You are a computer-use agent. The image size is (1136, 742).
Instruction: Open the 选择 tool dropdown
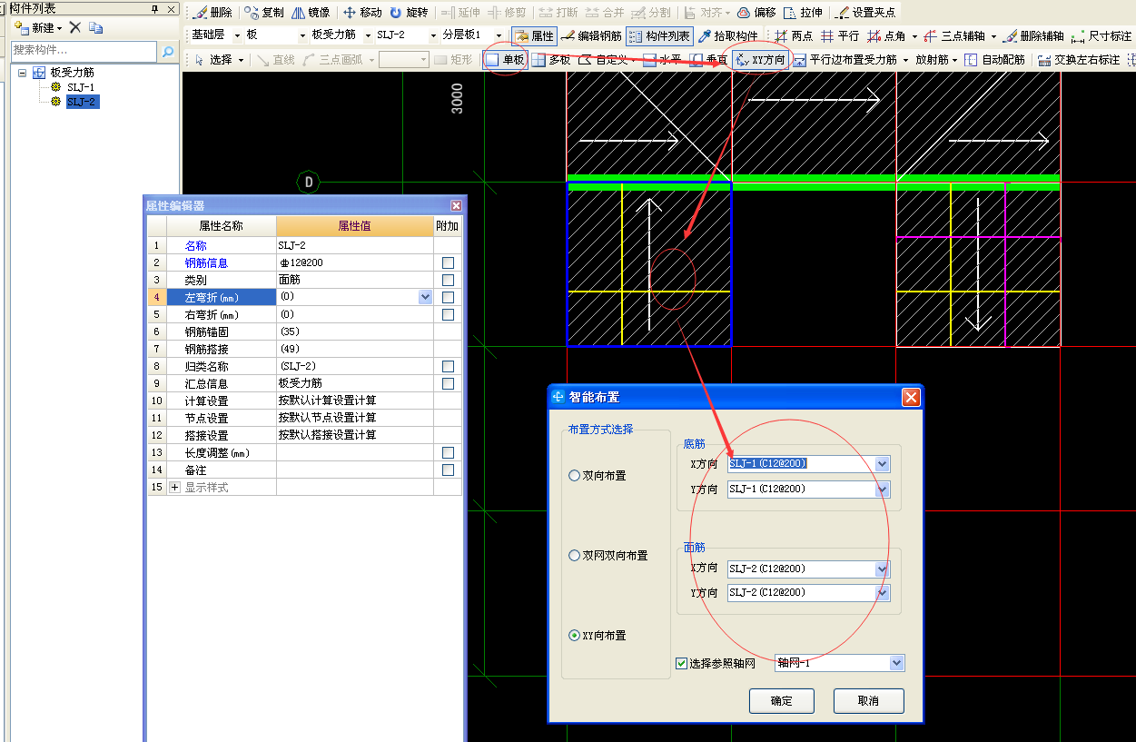242,60
